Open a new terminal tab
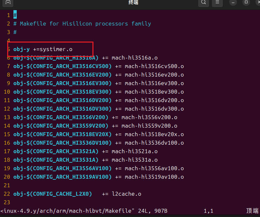 [8, 3]
